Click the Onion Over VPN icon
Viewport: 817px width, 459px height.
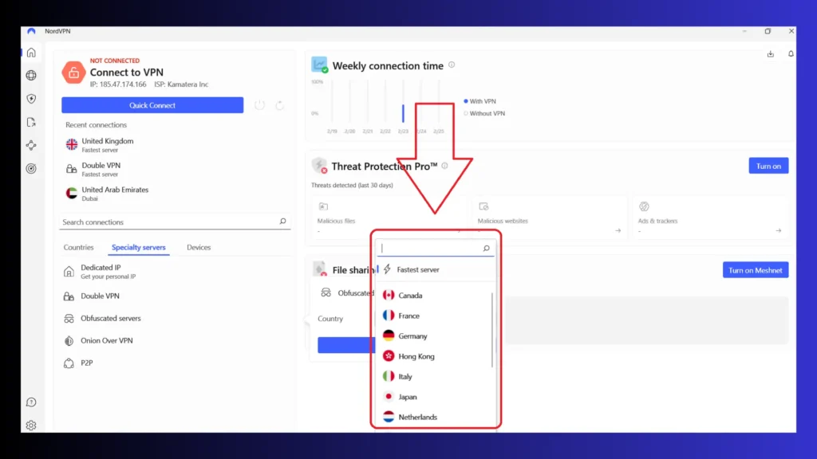pyautogui.click(x=69, y=341)
